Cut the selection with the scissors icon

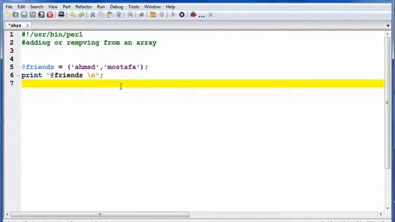pyautogui.click(x=93, y=15)
